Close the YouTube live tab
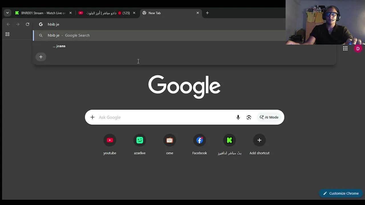The image size is (365, 205). point(134,13)
